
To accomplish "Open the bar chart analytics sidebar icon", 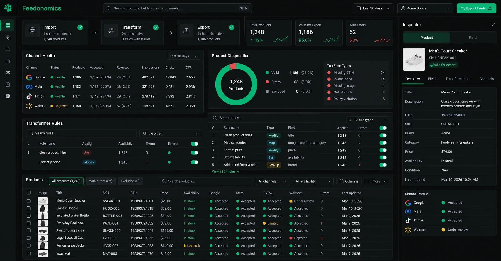I will [x=8, y=61].
